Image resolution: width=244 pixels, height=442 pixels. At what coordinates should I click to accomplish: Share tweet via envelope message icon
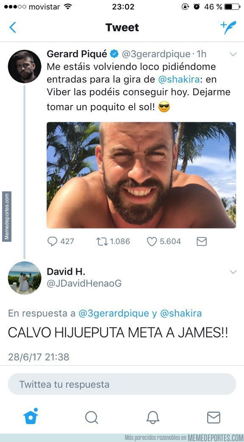pyautogui.click(x=201, y=242)
